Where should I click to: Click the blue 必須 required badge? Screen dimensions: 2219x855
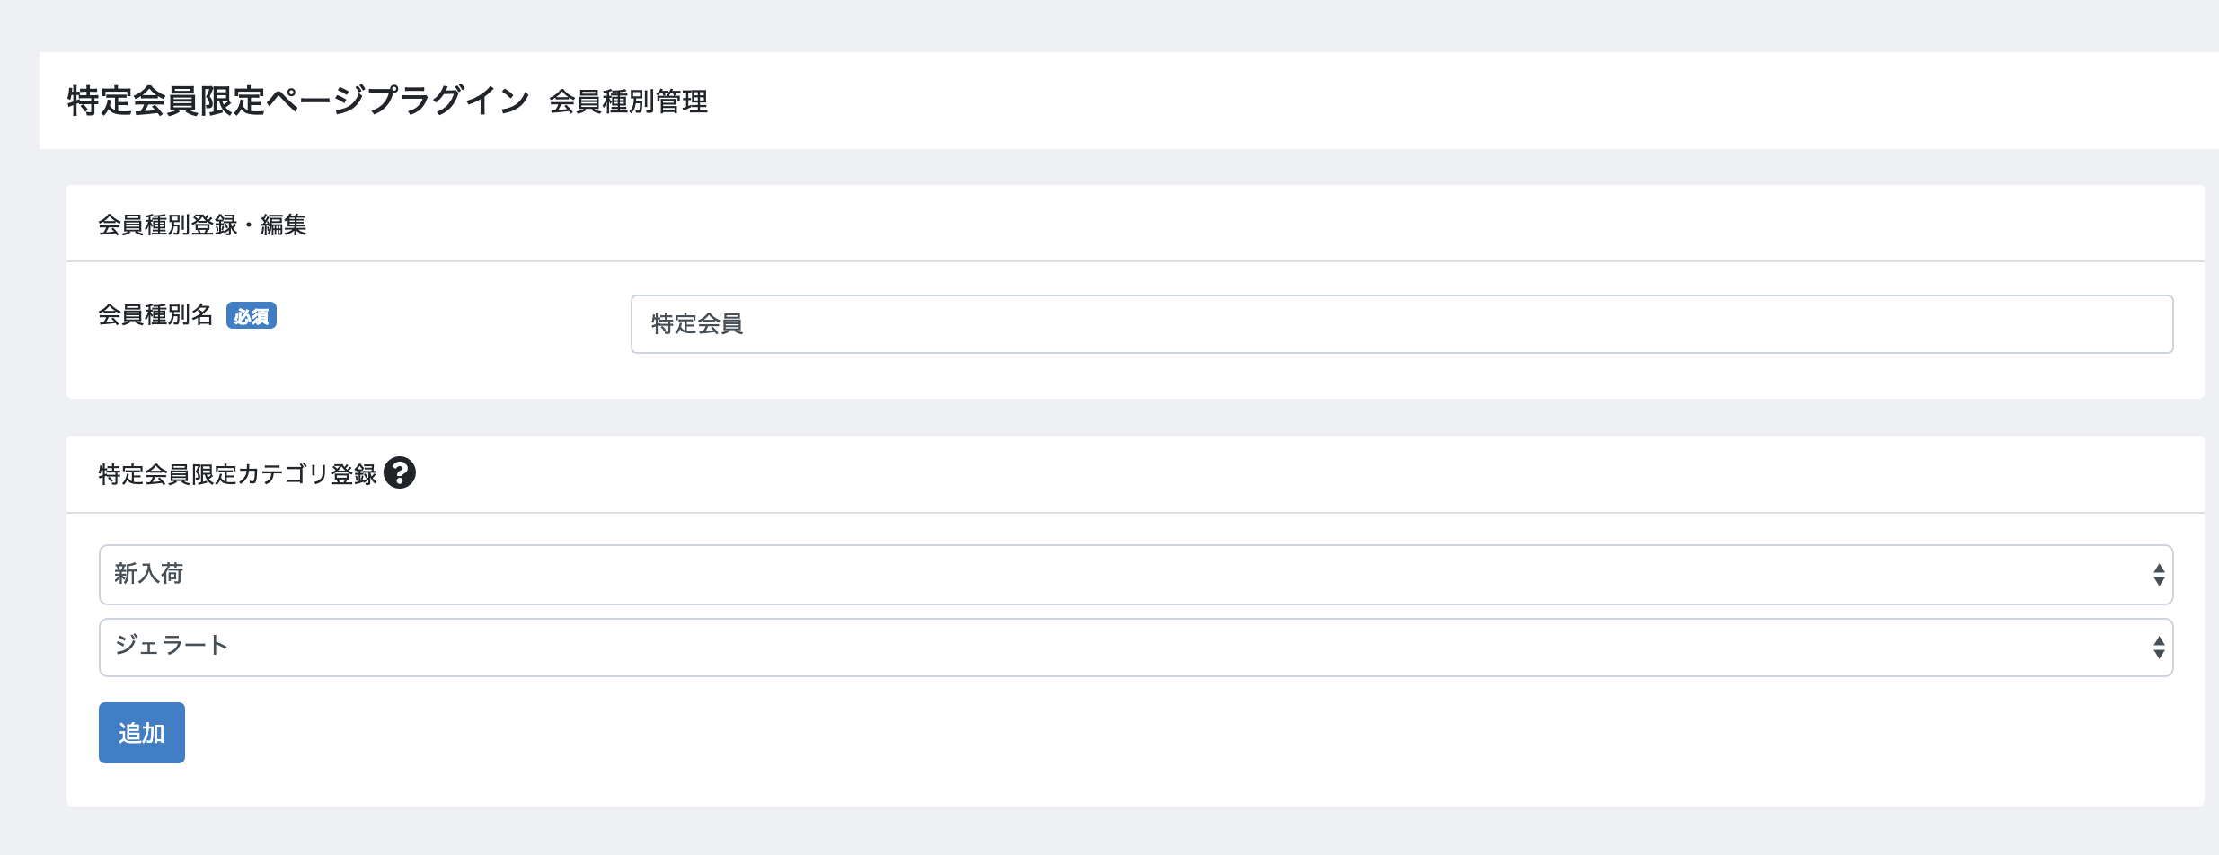pos(252,316)
